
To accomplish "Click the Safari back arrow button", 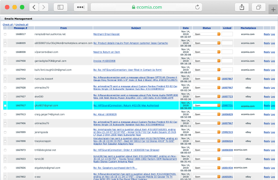I will coord(34,7).
